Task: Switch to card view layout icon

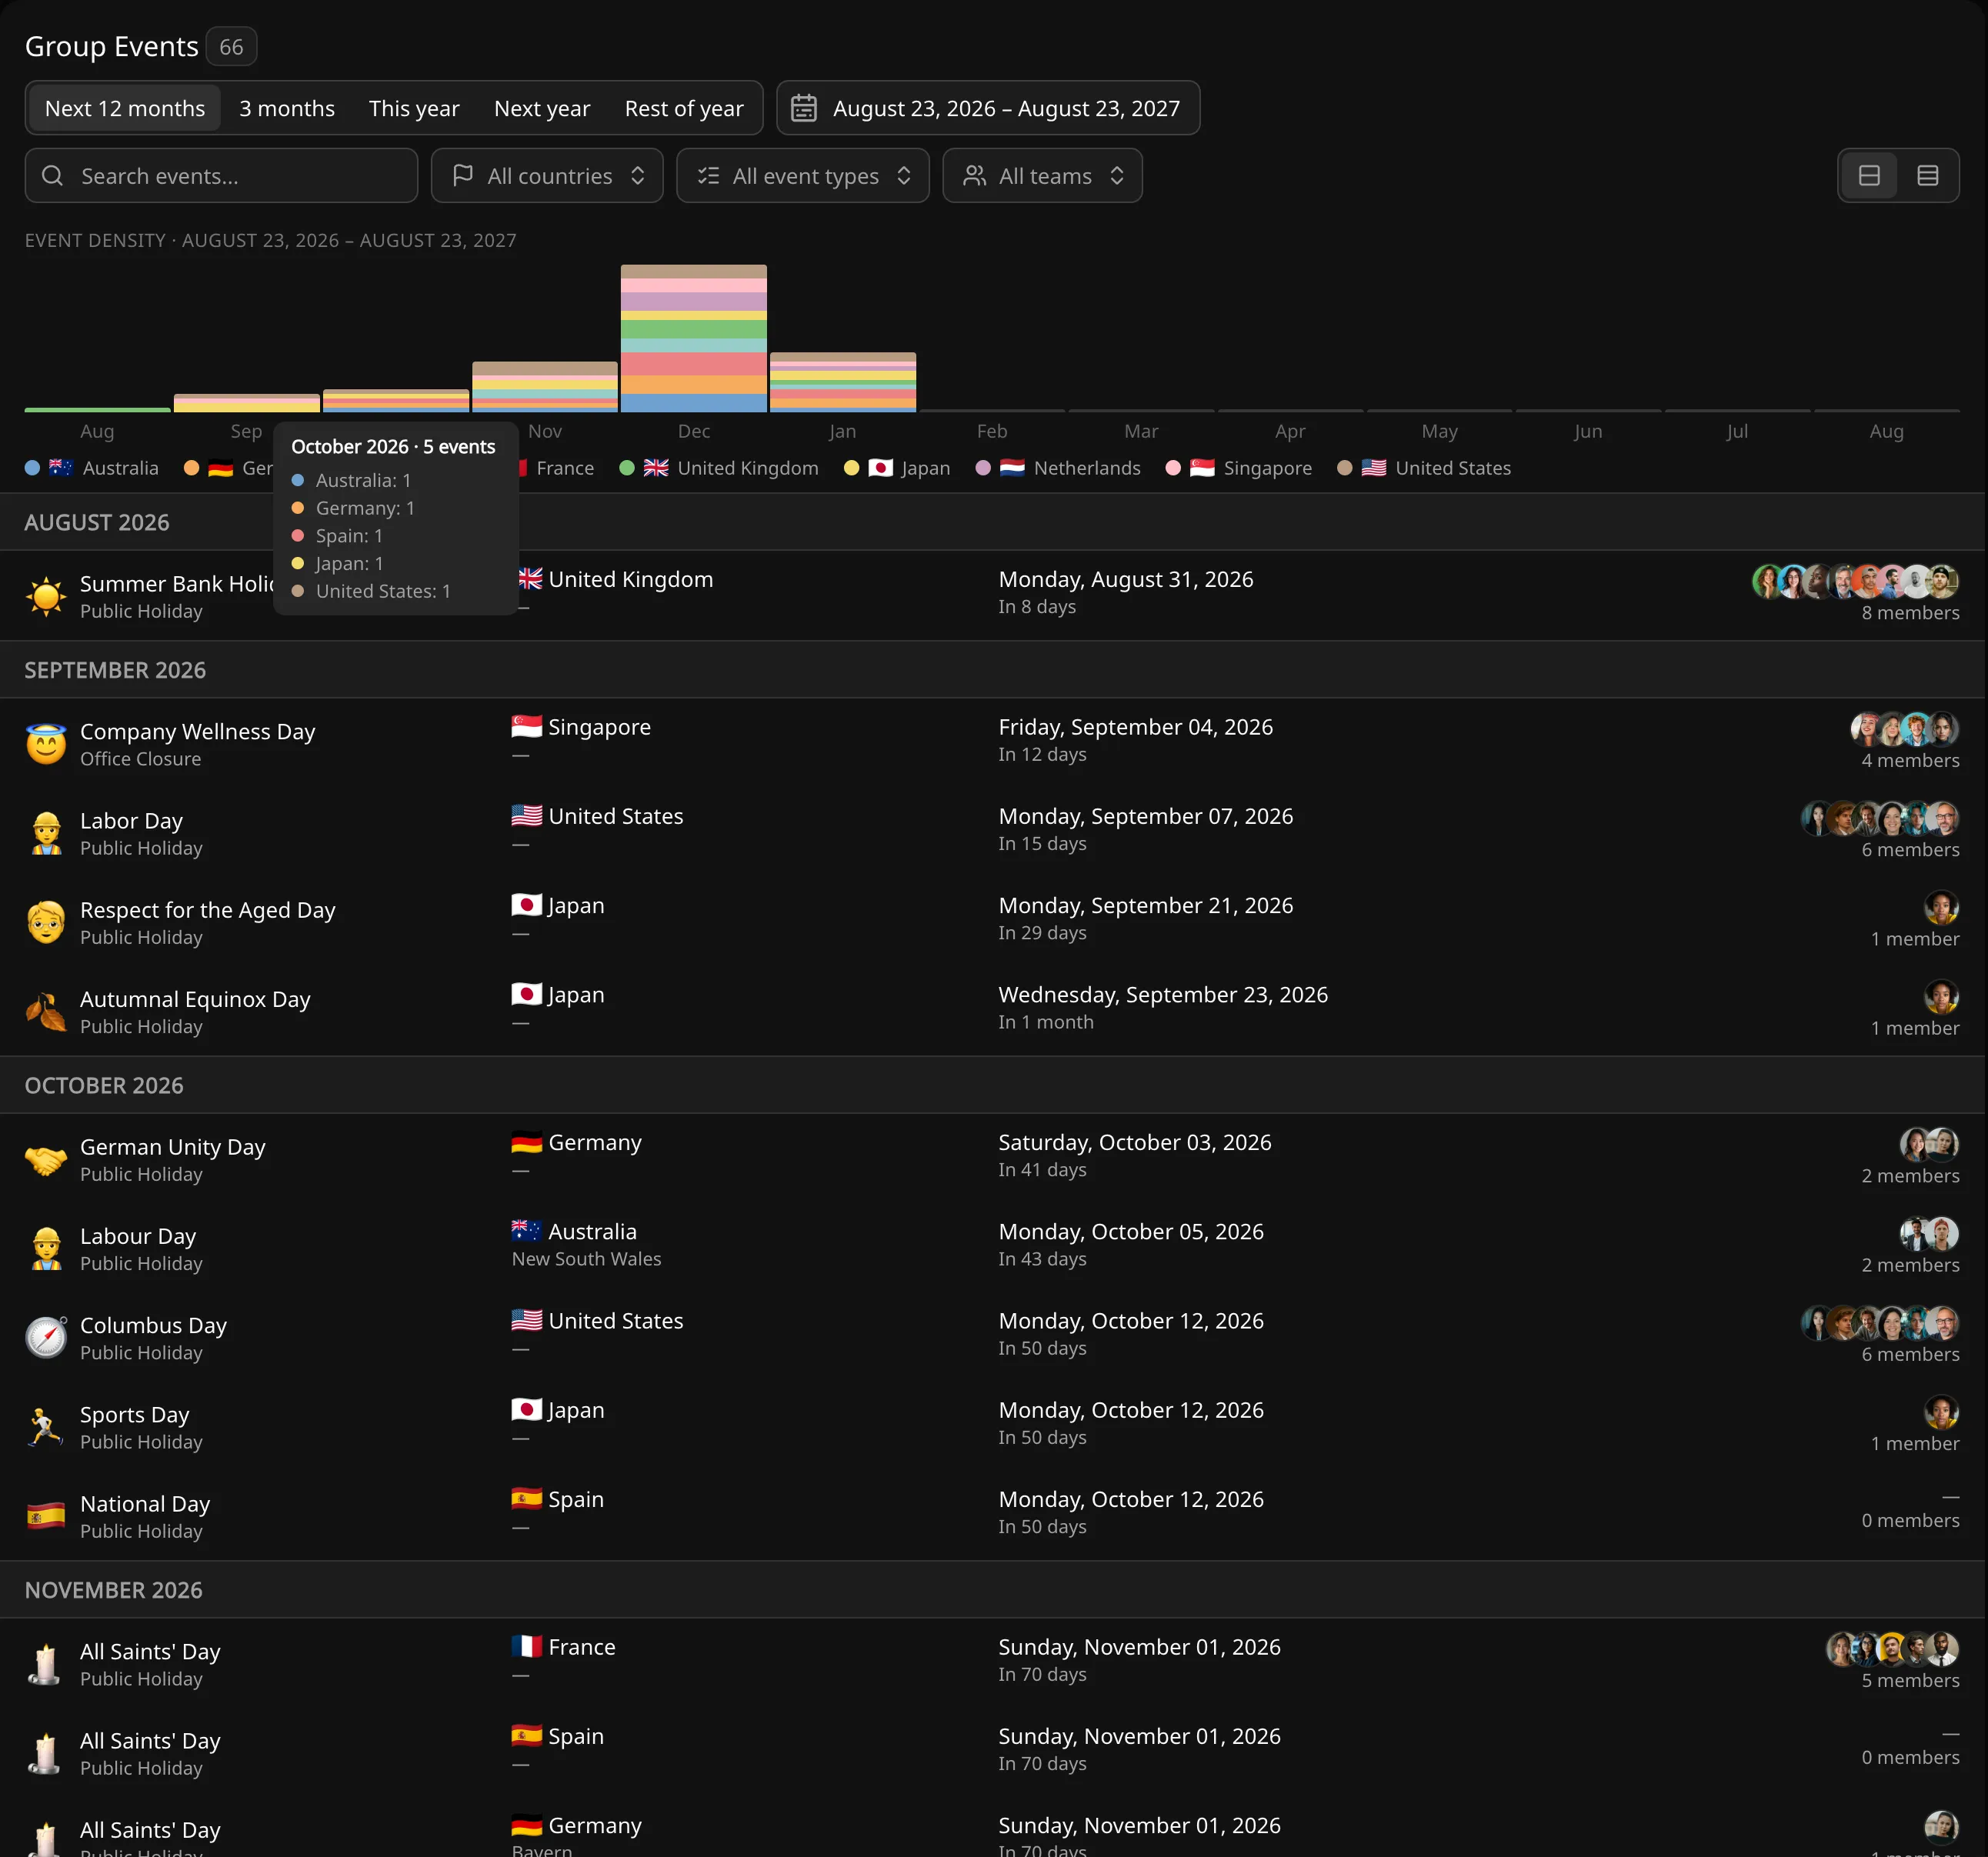Action: pos(1869,176)
